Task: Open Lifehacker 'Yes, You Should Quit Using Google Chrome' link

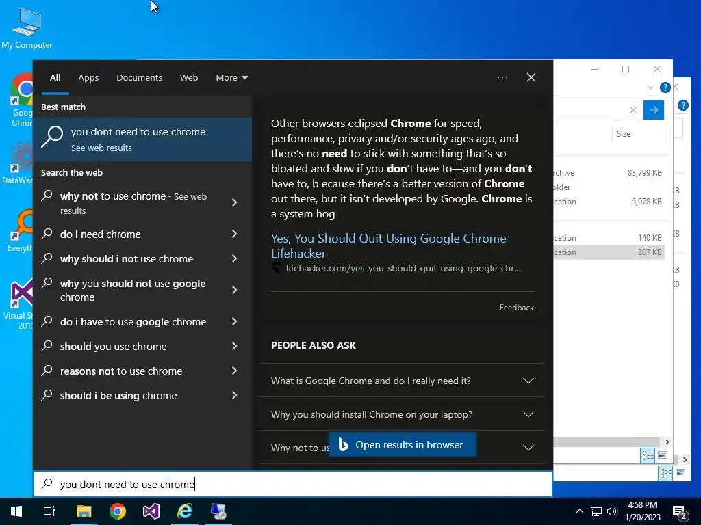Action: tap(392, 245)
